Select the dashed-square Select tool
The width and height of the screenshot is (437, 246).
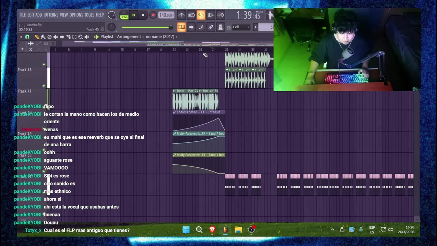(x=74, y=37)
